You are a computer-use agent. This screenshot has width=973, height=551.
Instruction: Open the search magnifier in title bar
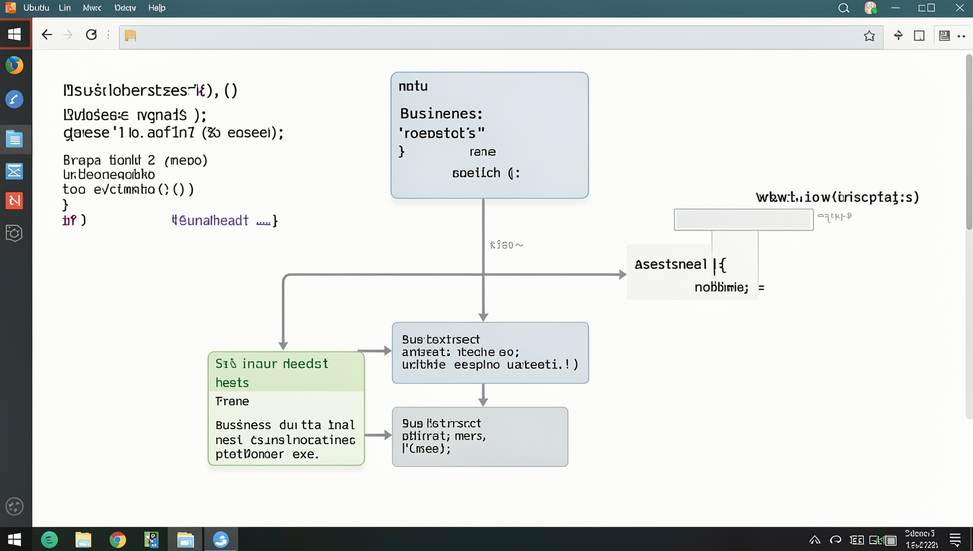coord(843,8)
